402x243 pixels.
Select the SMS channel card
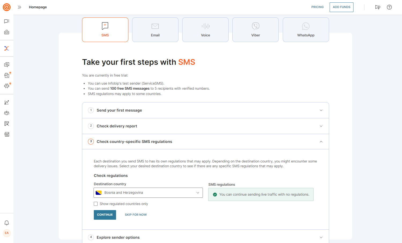coord(105,30)
